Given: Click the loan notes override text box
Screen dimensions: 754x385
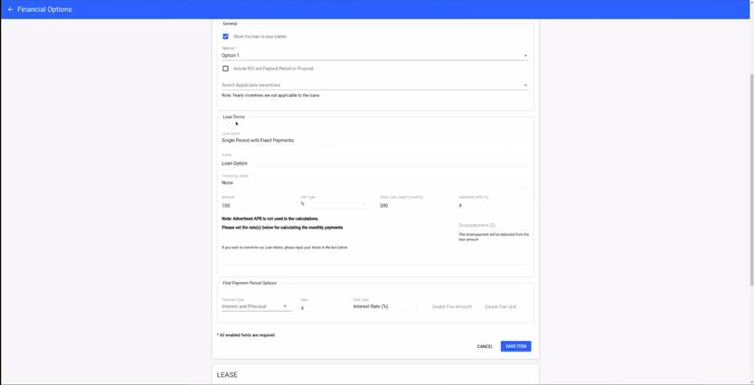Looking at the screenshot, I should [x=374, y=258].
